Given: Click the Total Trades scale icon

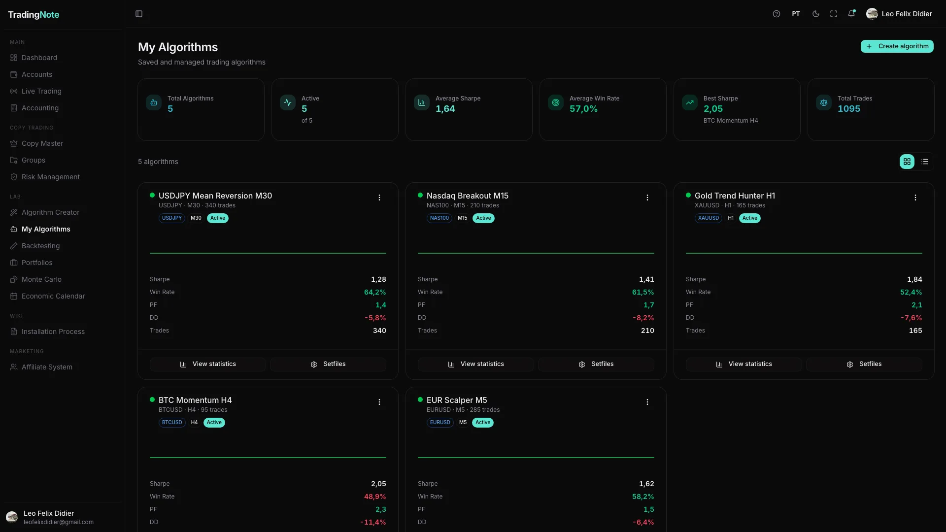Looking at the screenshot, I should tap(824, 102).
